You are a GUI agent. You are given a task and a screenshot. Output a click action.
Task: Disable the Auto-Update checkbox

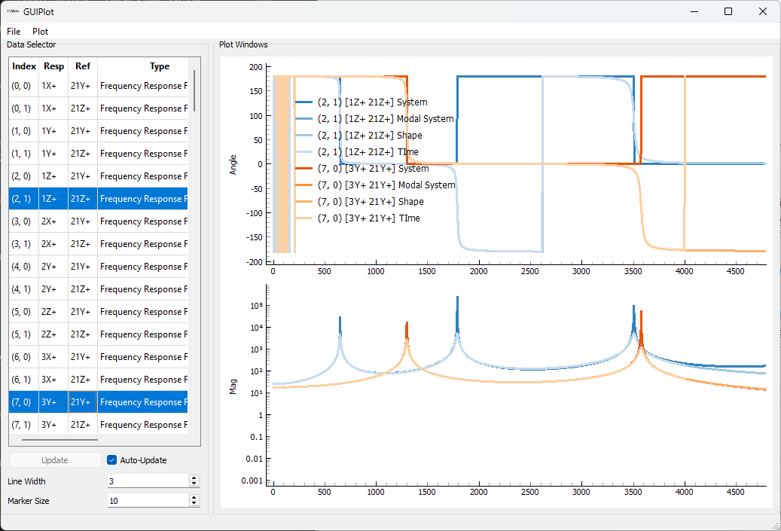pos(111,459)
